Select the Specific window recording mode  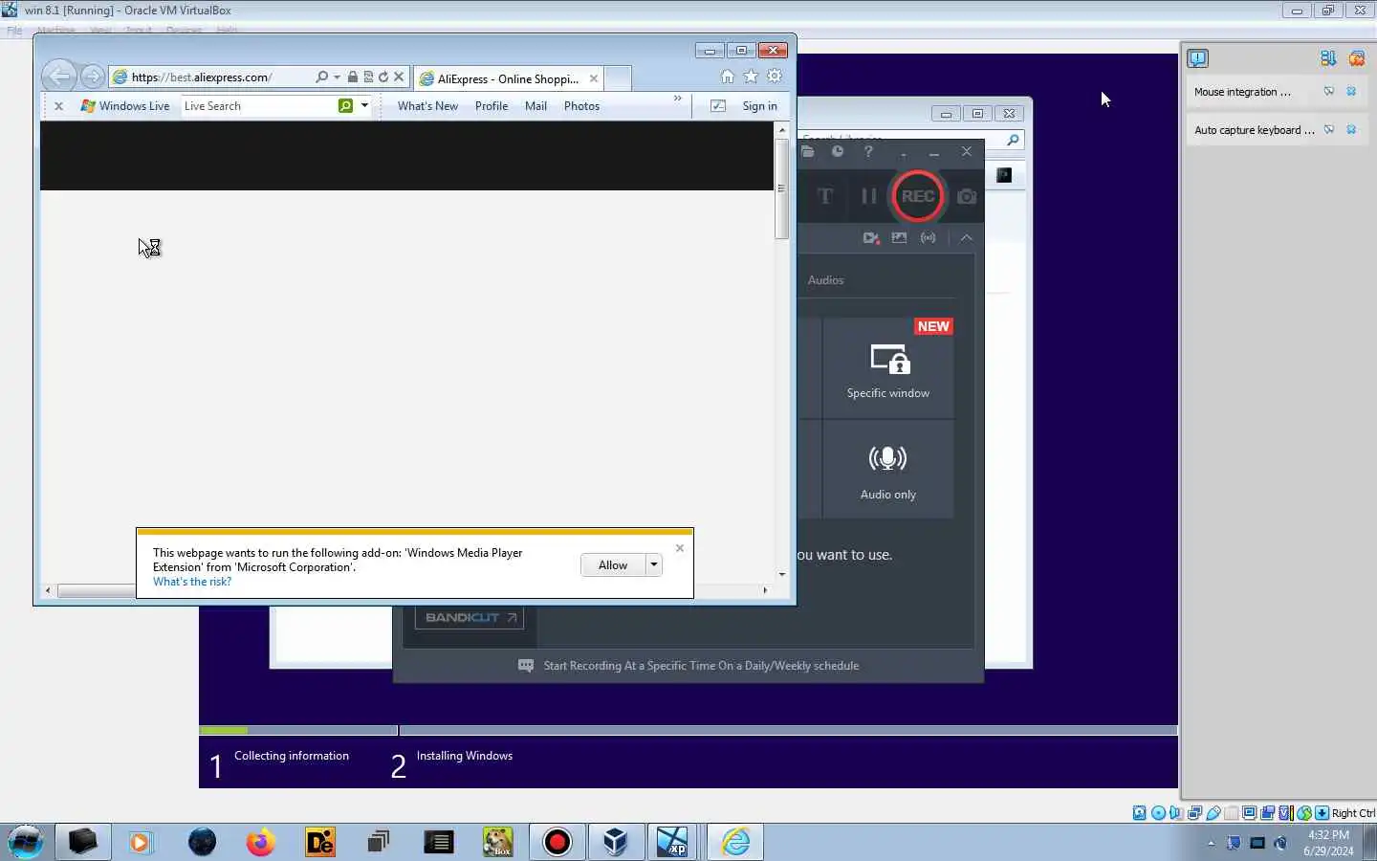888,369
